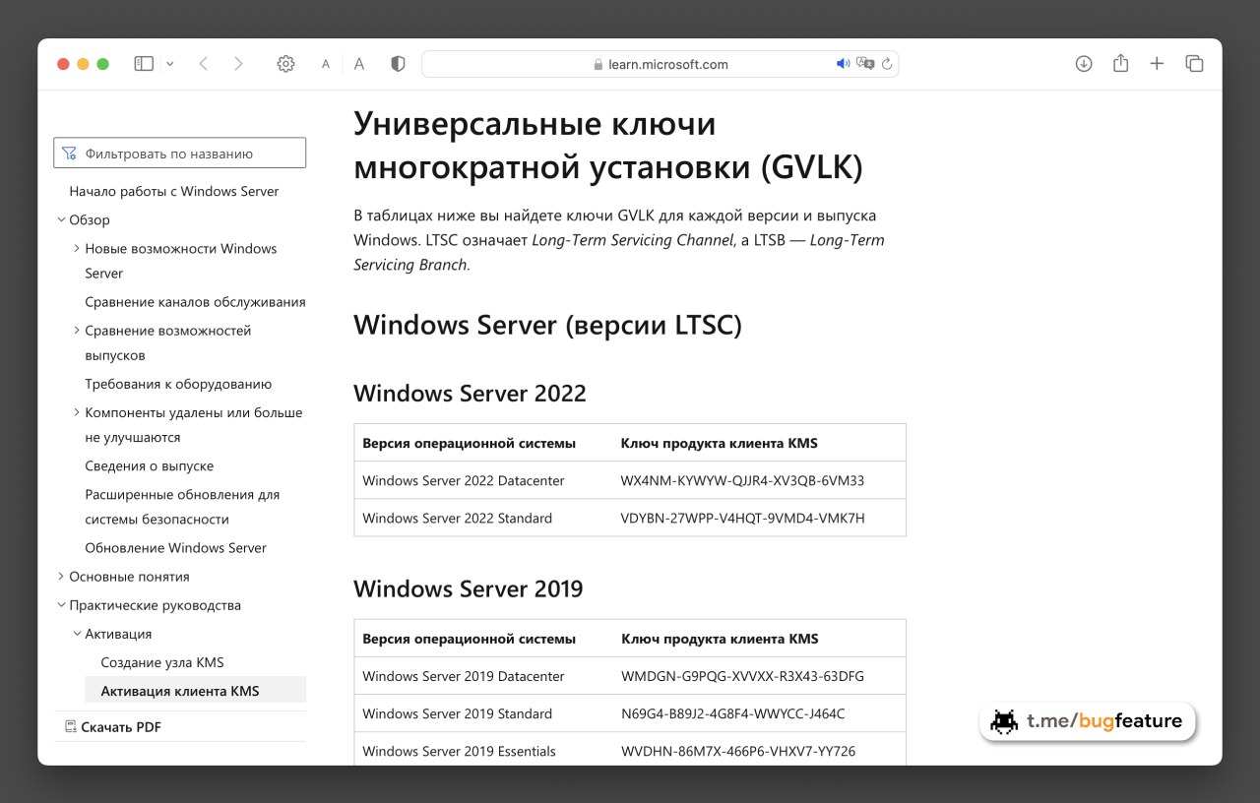Image resolution: width=1260 pixels, height=803 pixels.
Task: Click 'Windows Server (версии LTSC)' heading
Action: [547, 326]
